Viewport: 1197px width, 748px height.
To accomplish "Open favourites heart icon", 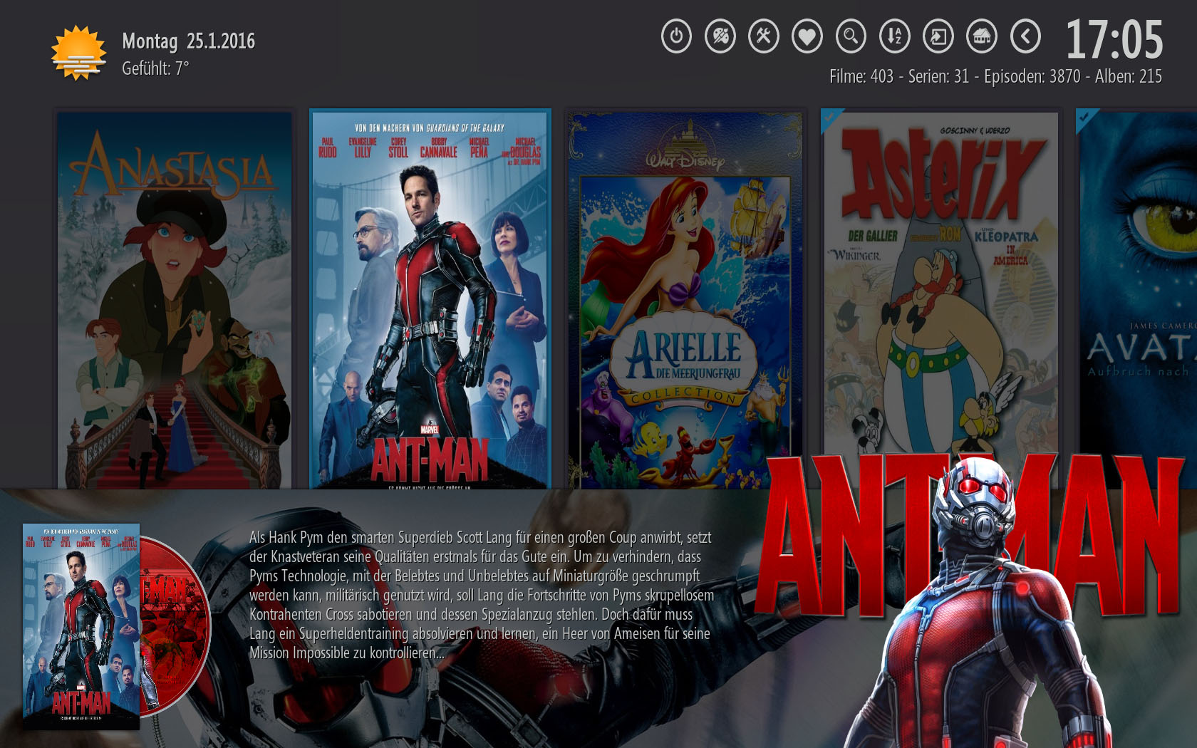I will 807,36.
